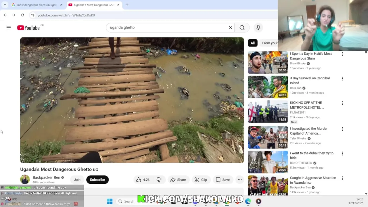The width and height of the screenshot is (368, 207).
Task: Close the Uganda's Most Dangerous Ghetto tab
Action: (x=118, y=5)
